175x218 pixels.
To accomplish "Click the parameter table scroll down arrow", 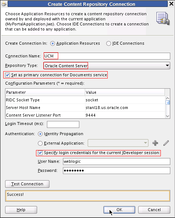I will [168, 116].
